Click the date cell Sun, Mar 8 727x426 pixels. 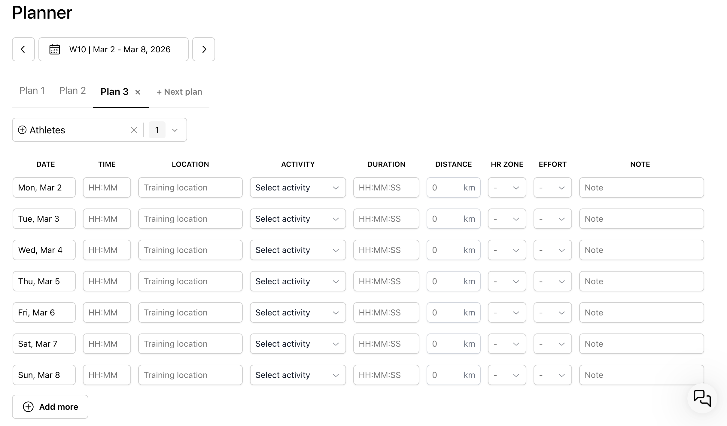point(44,375)
